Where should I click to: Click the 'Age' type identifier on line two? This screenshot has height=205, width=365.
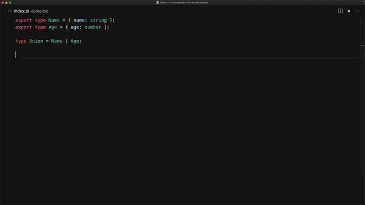pyautogui.click(x=52, y=27)
